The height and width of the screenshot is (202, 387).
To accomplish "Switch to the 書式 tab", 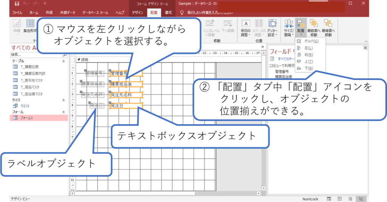I will pyautogui.click(x=168, y=12).
